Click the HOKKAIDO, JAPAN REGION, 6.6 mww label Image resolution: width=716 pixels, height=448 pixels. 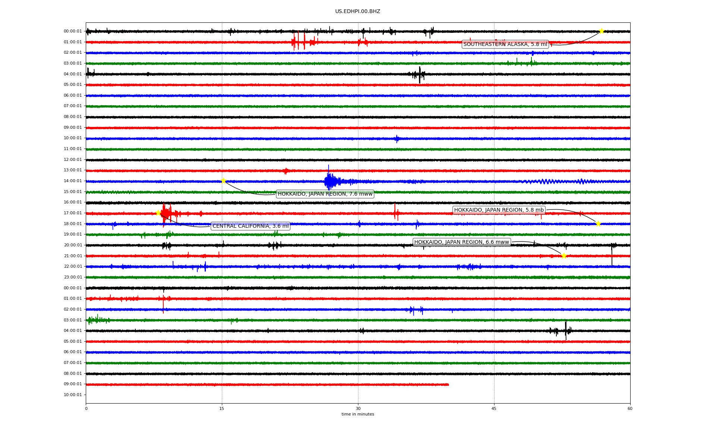[x=461, y=242]
